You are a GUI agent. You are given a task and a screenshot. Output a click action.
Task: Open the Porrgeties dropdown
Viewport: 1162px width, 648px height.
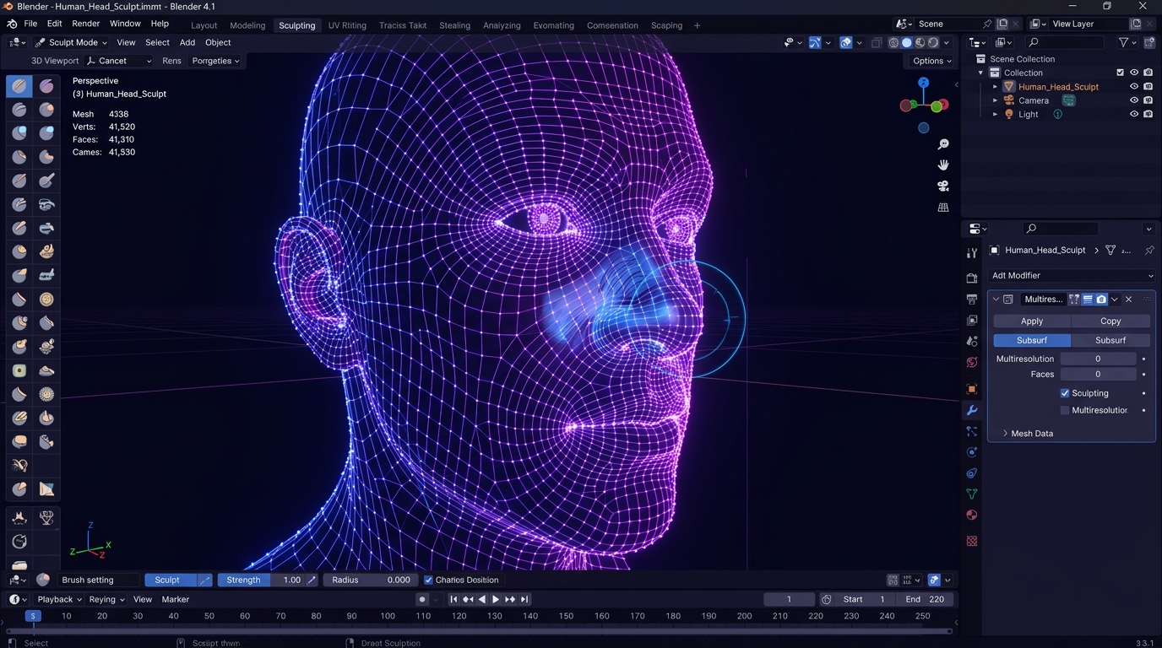[x=215, y=61]
